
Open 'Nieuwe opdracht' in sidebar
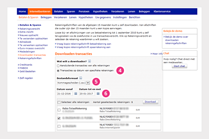click(x=28, y=35)
